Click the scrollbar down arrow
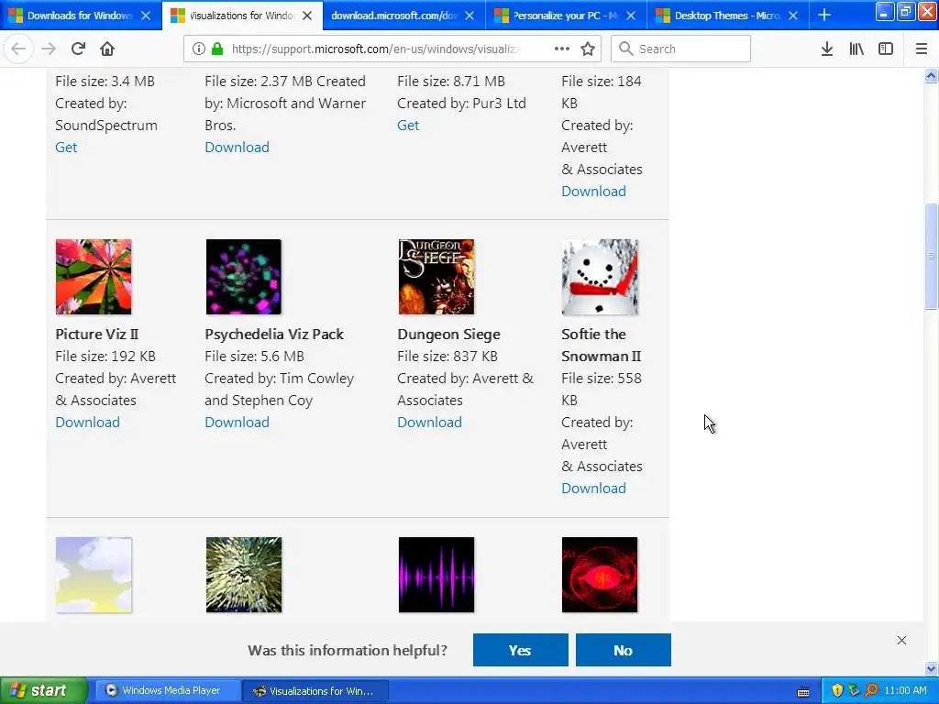The height and width of the screenshot is (704, 939). tap(931, 668)
